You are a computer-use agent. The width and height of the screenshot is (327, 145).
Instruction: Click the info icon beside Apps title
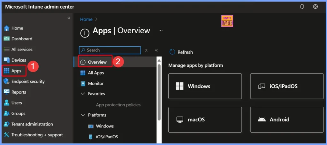click(x=85, y=33)
